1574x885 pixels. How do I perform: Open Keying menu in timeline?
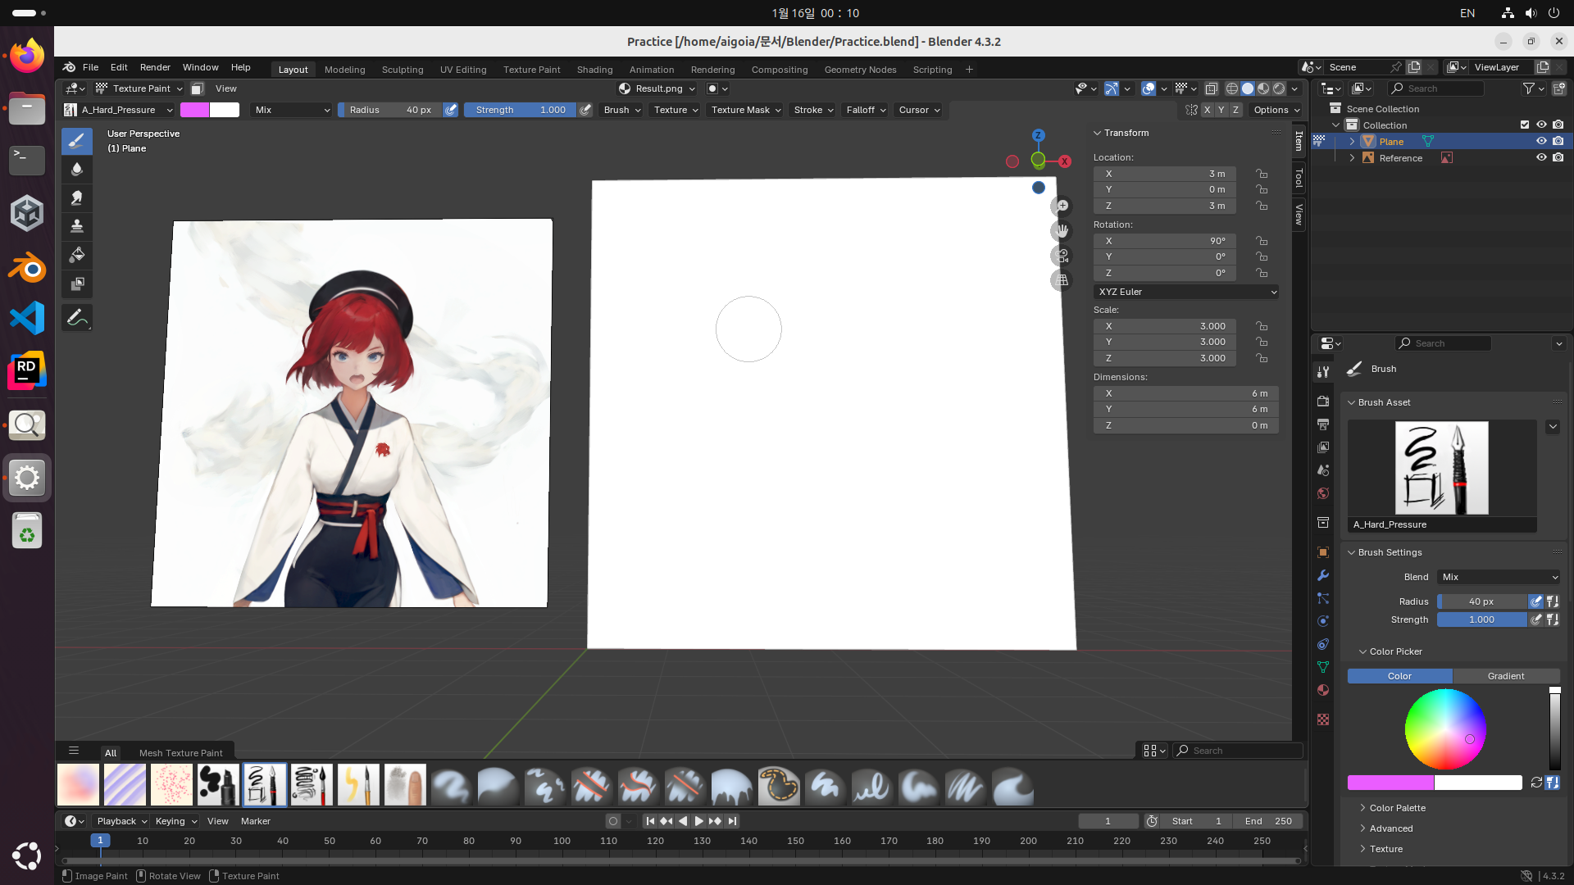tap(176, 821)
